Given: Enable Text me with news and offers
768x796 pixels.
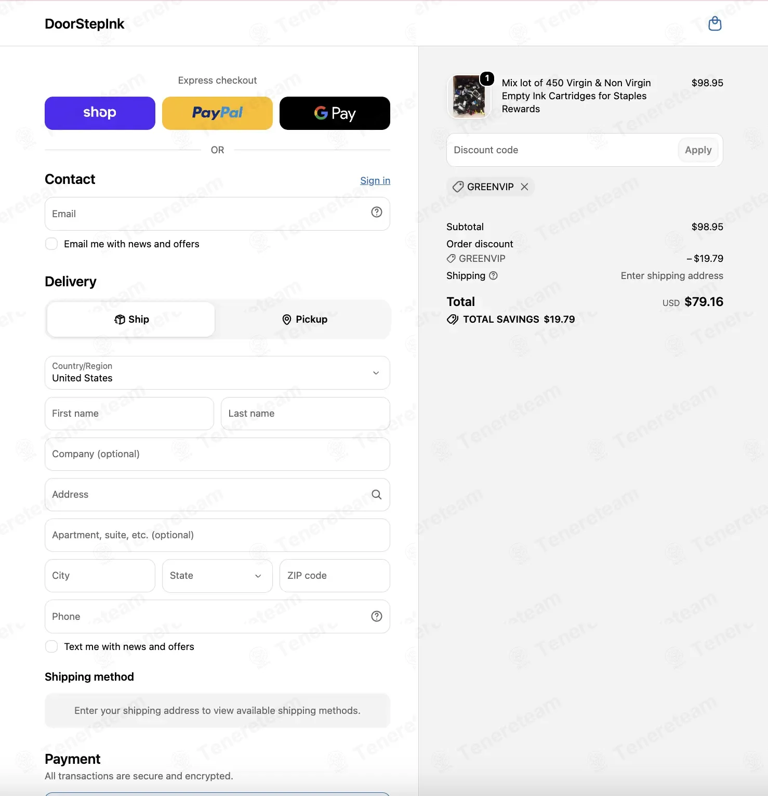Looking at the screenshot, I should (51, 646).
